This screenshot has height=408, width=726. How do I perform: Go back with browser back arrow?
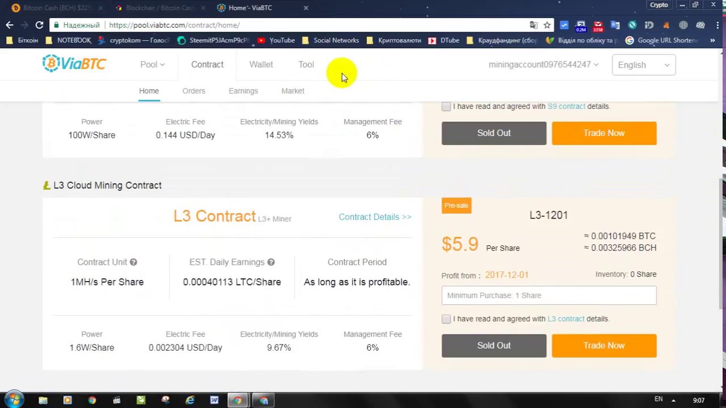9,25
